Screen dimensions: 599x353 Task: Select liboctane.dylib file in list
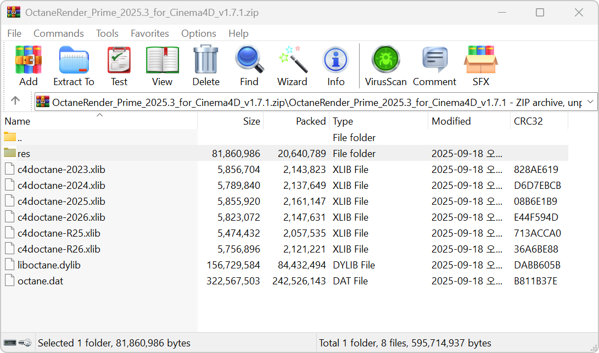[x=49, y=265]
